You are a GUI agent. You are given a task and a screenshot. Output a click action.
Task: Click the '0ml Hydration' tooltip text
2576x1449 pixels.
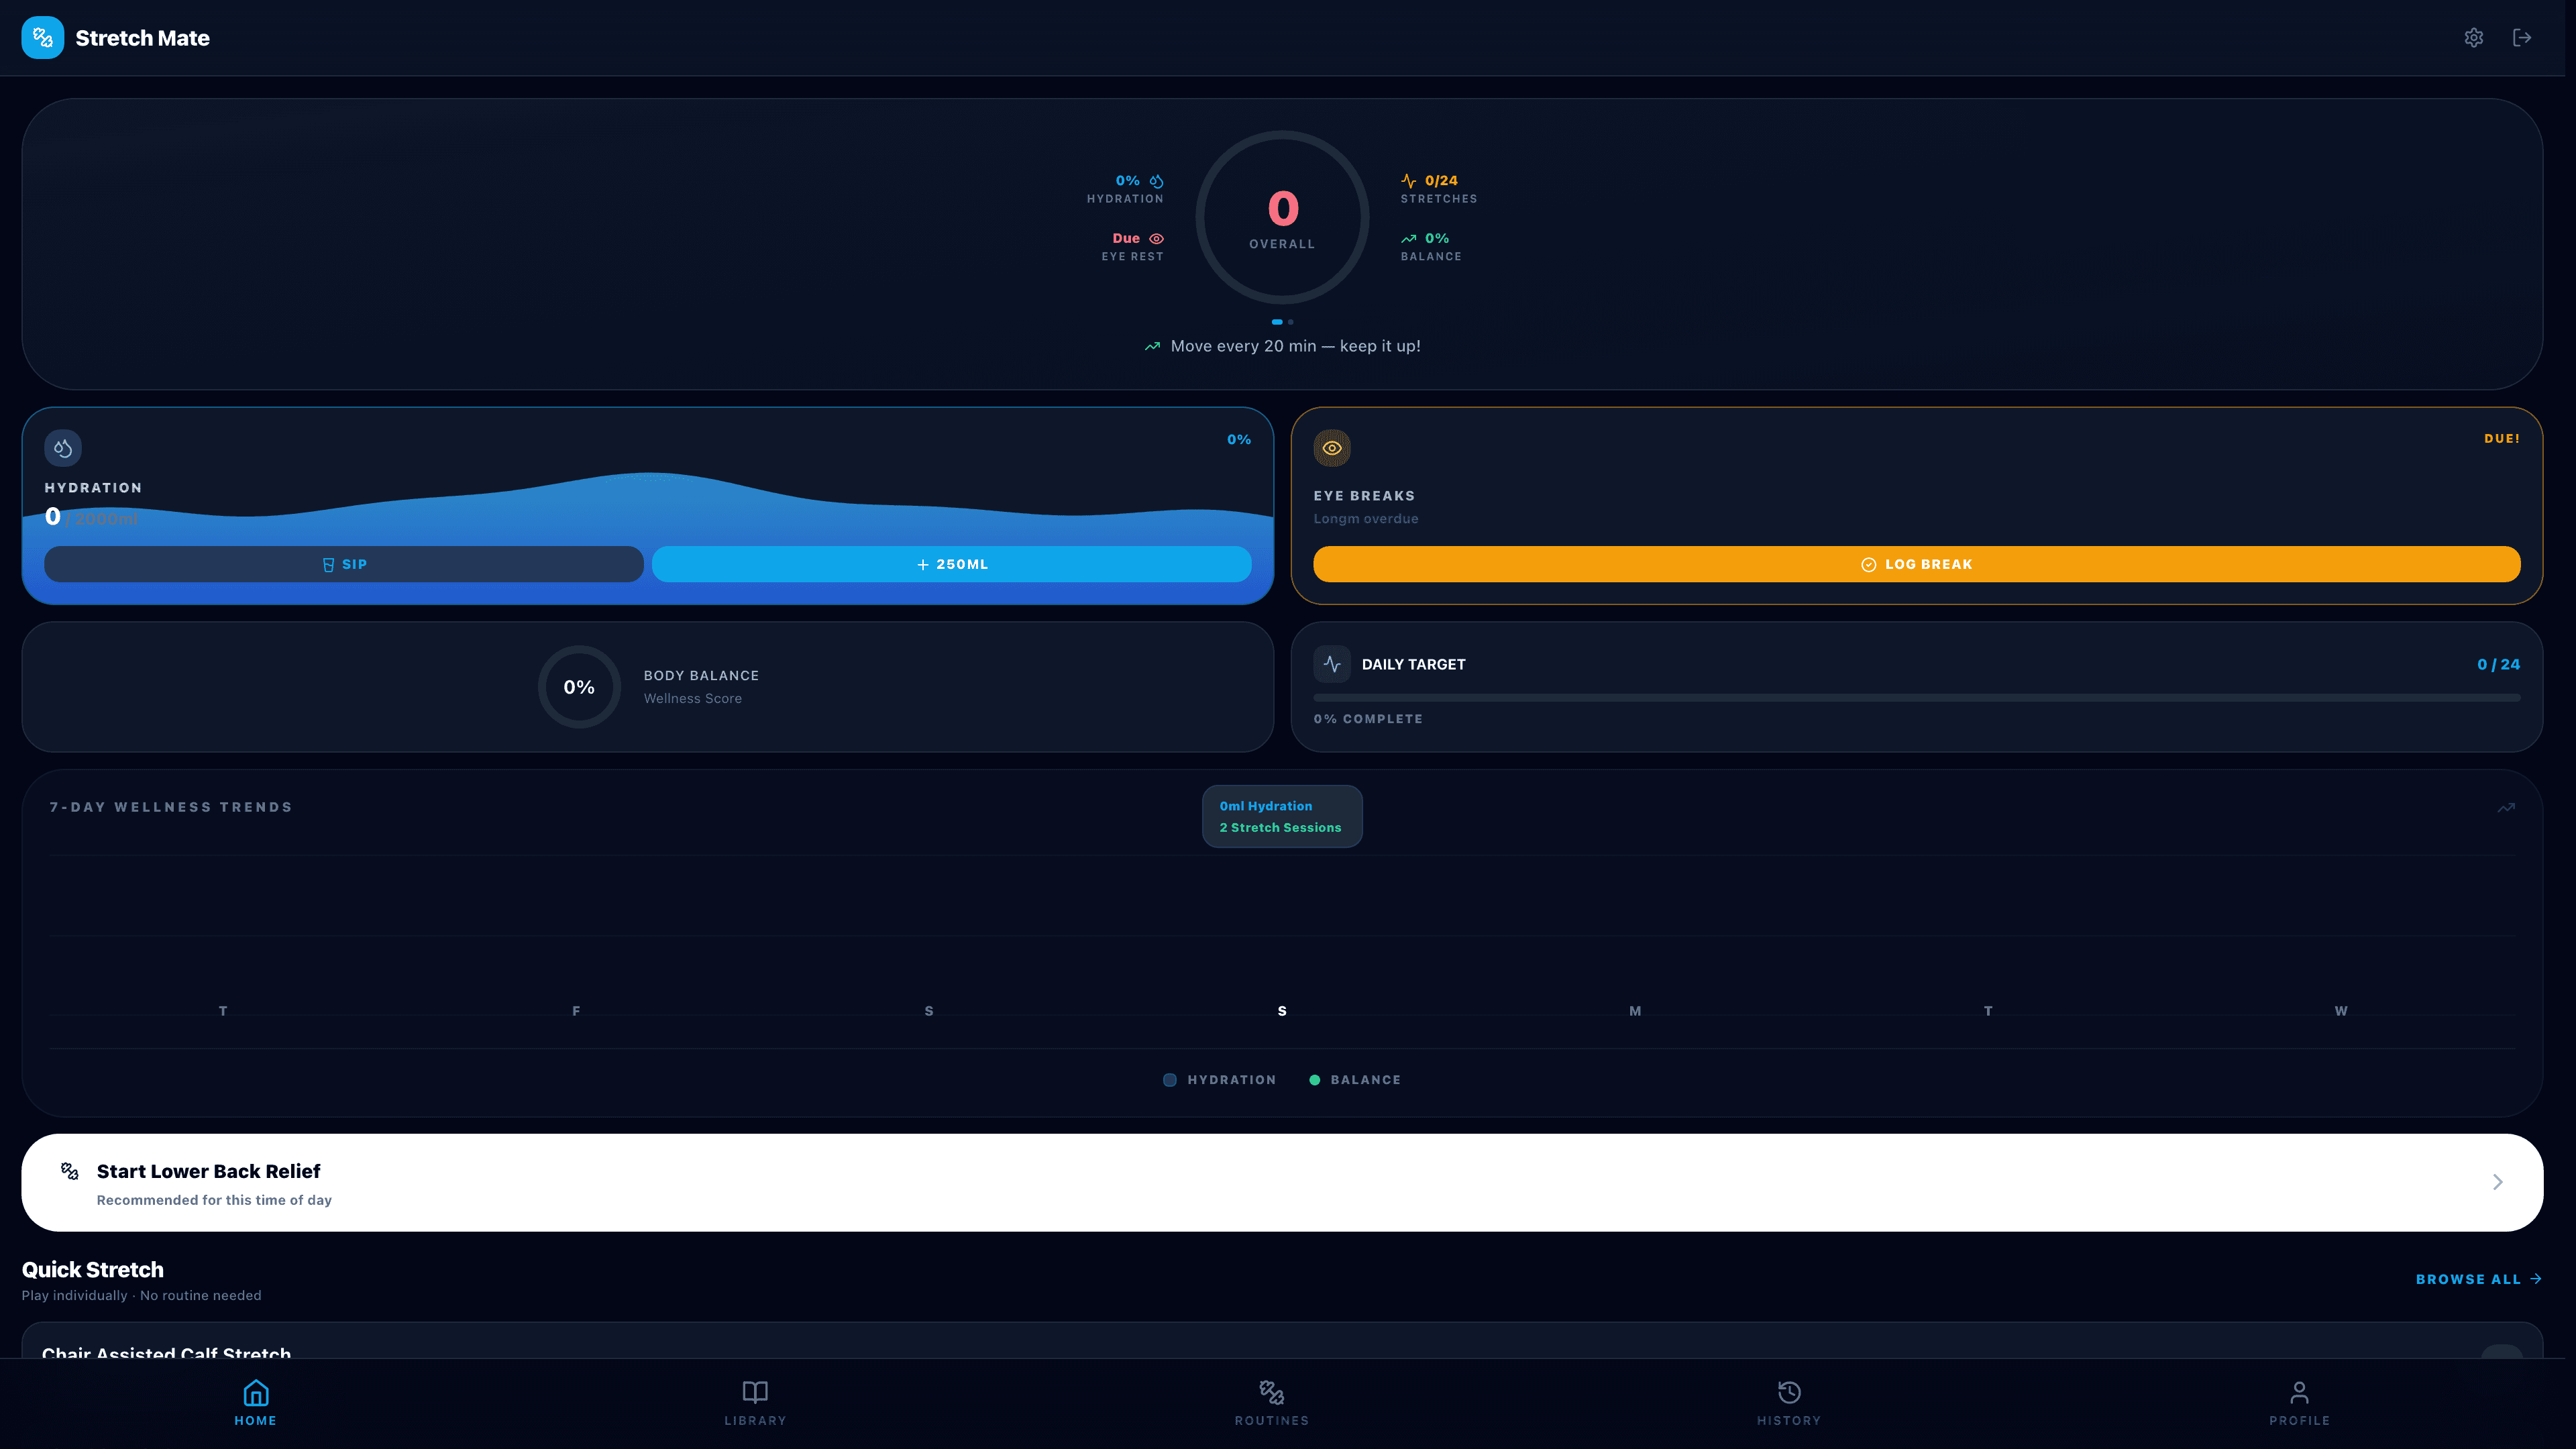pyautogui.click(x=1266, y=806)
